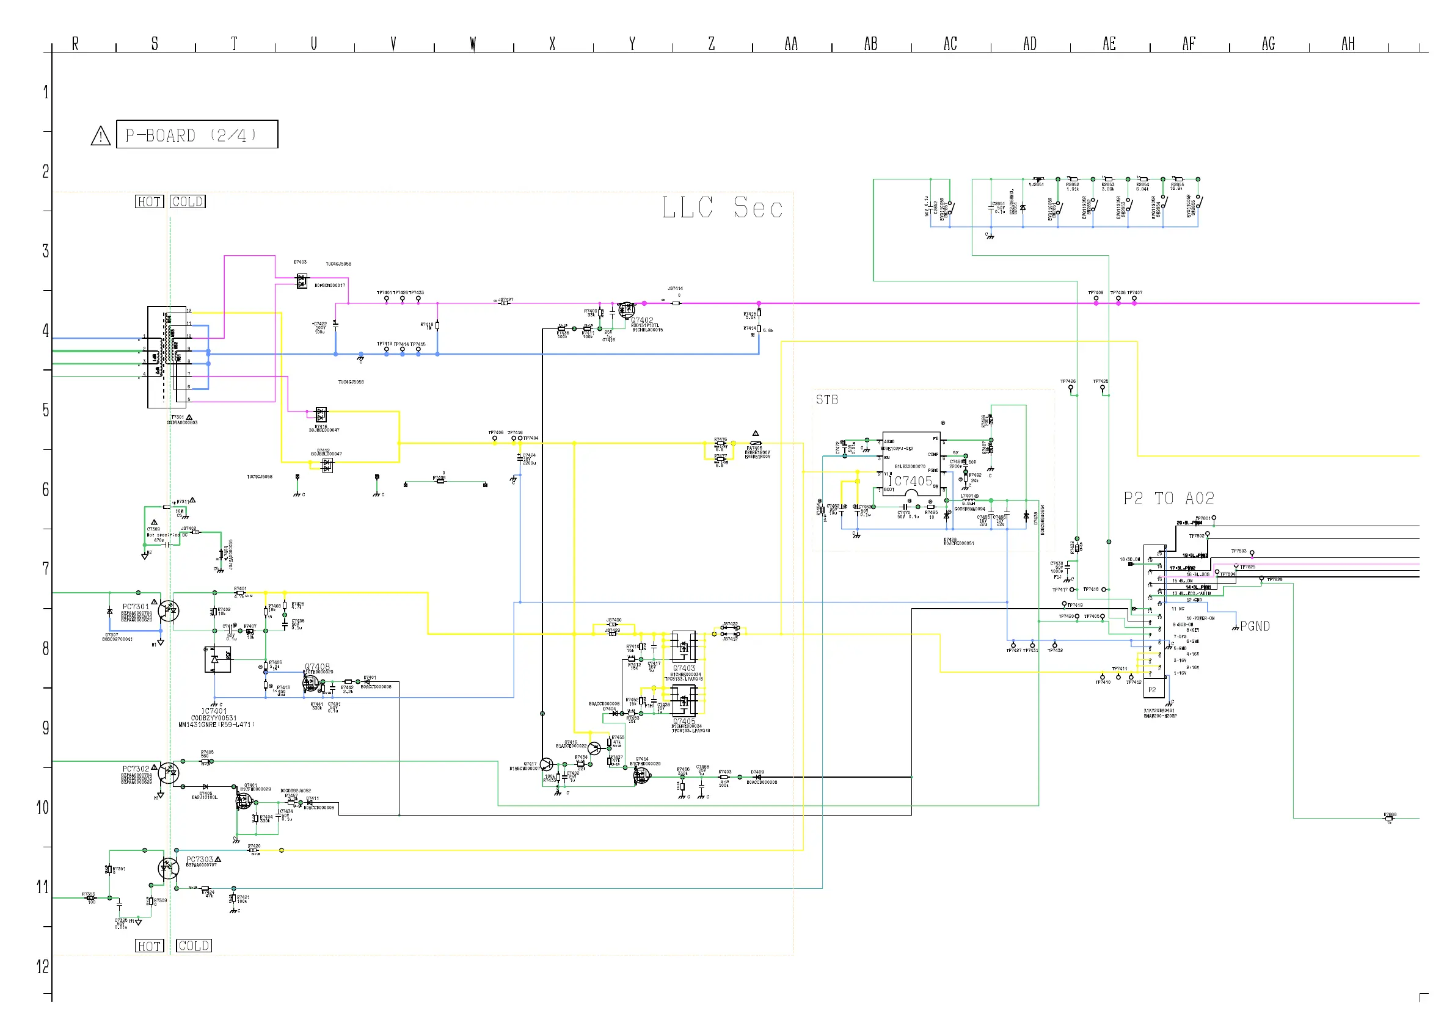The width and height of the screenshot is (1455, 1028).
Task: Click the bottom COLD label box
Action: 194,946
